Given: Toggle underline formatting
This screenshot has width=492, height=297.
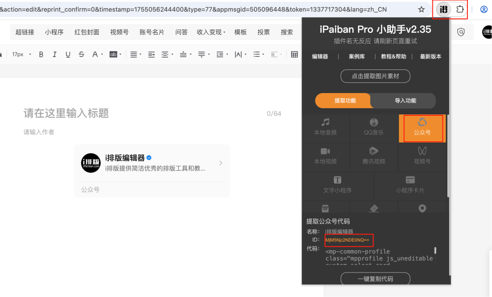Looking at the screenshot, I should tap(68, 54).
